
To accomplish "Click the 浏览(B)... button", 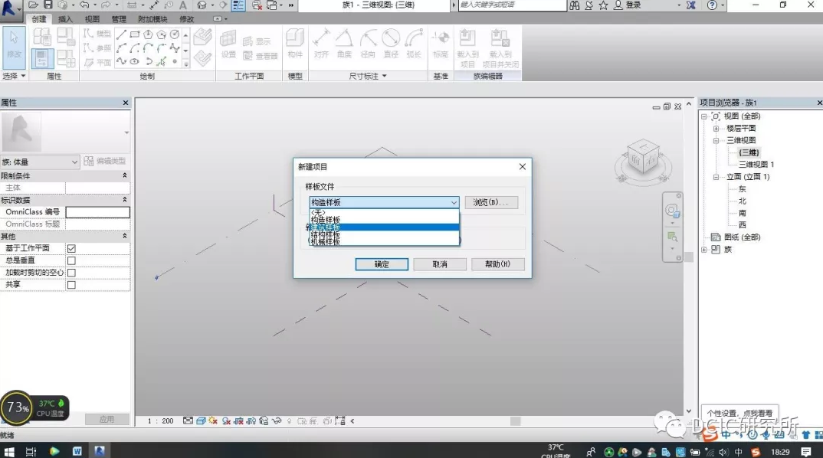I will point(491,202).
